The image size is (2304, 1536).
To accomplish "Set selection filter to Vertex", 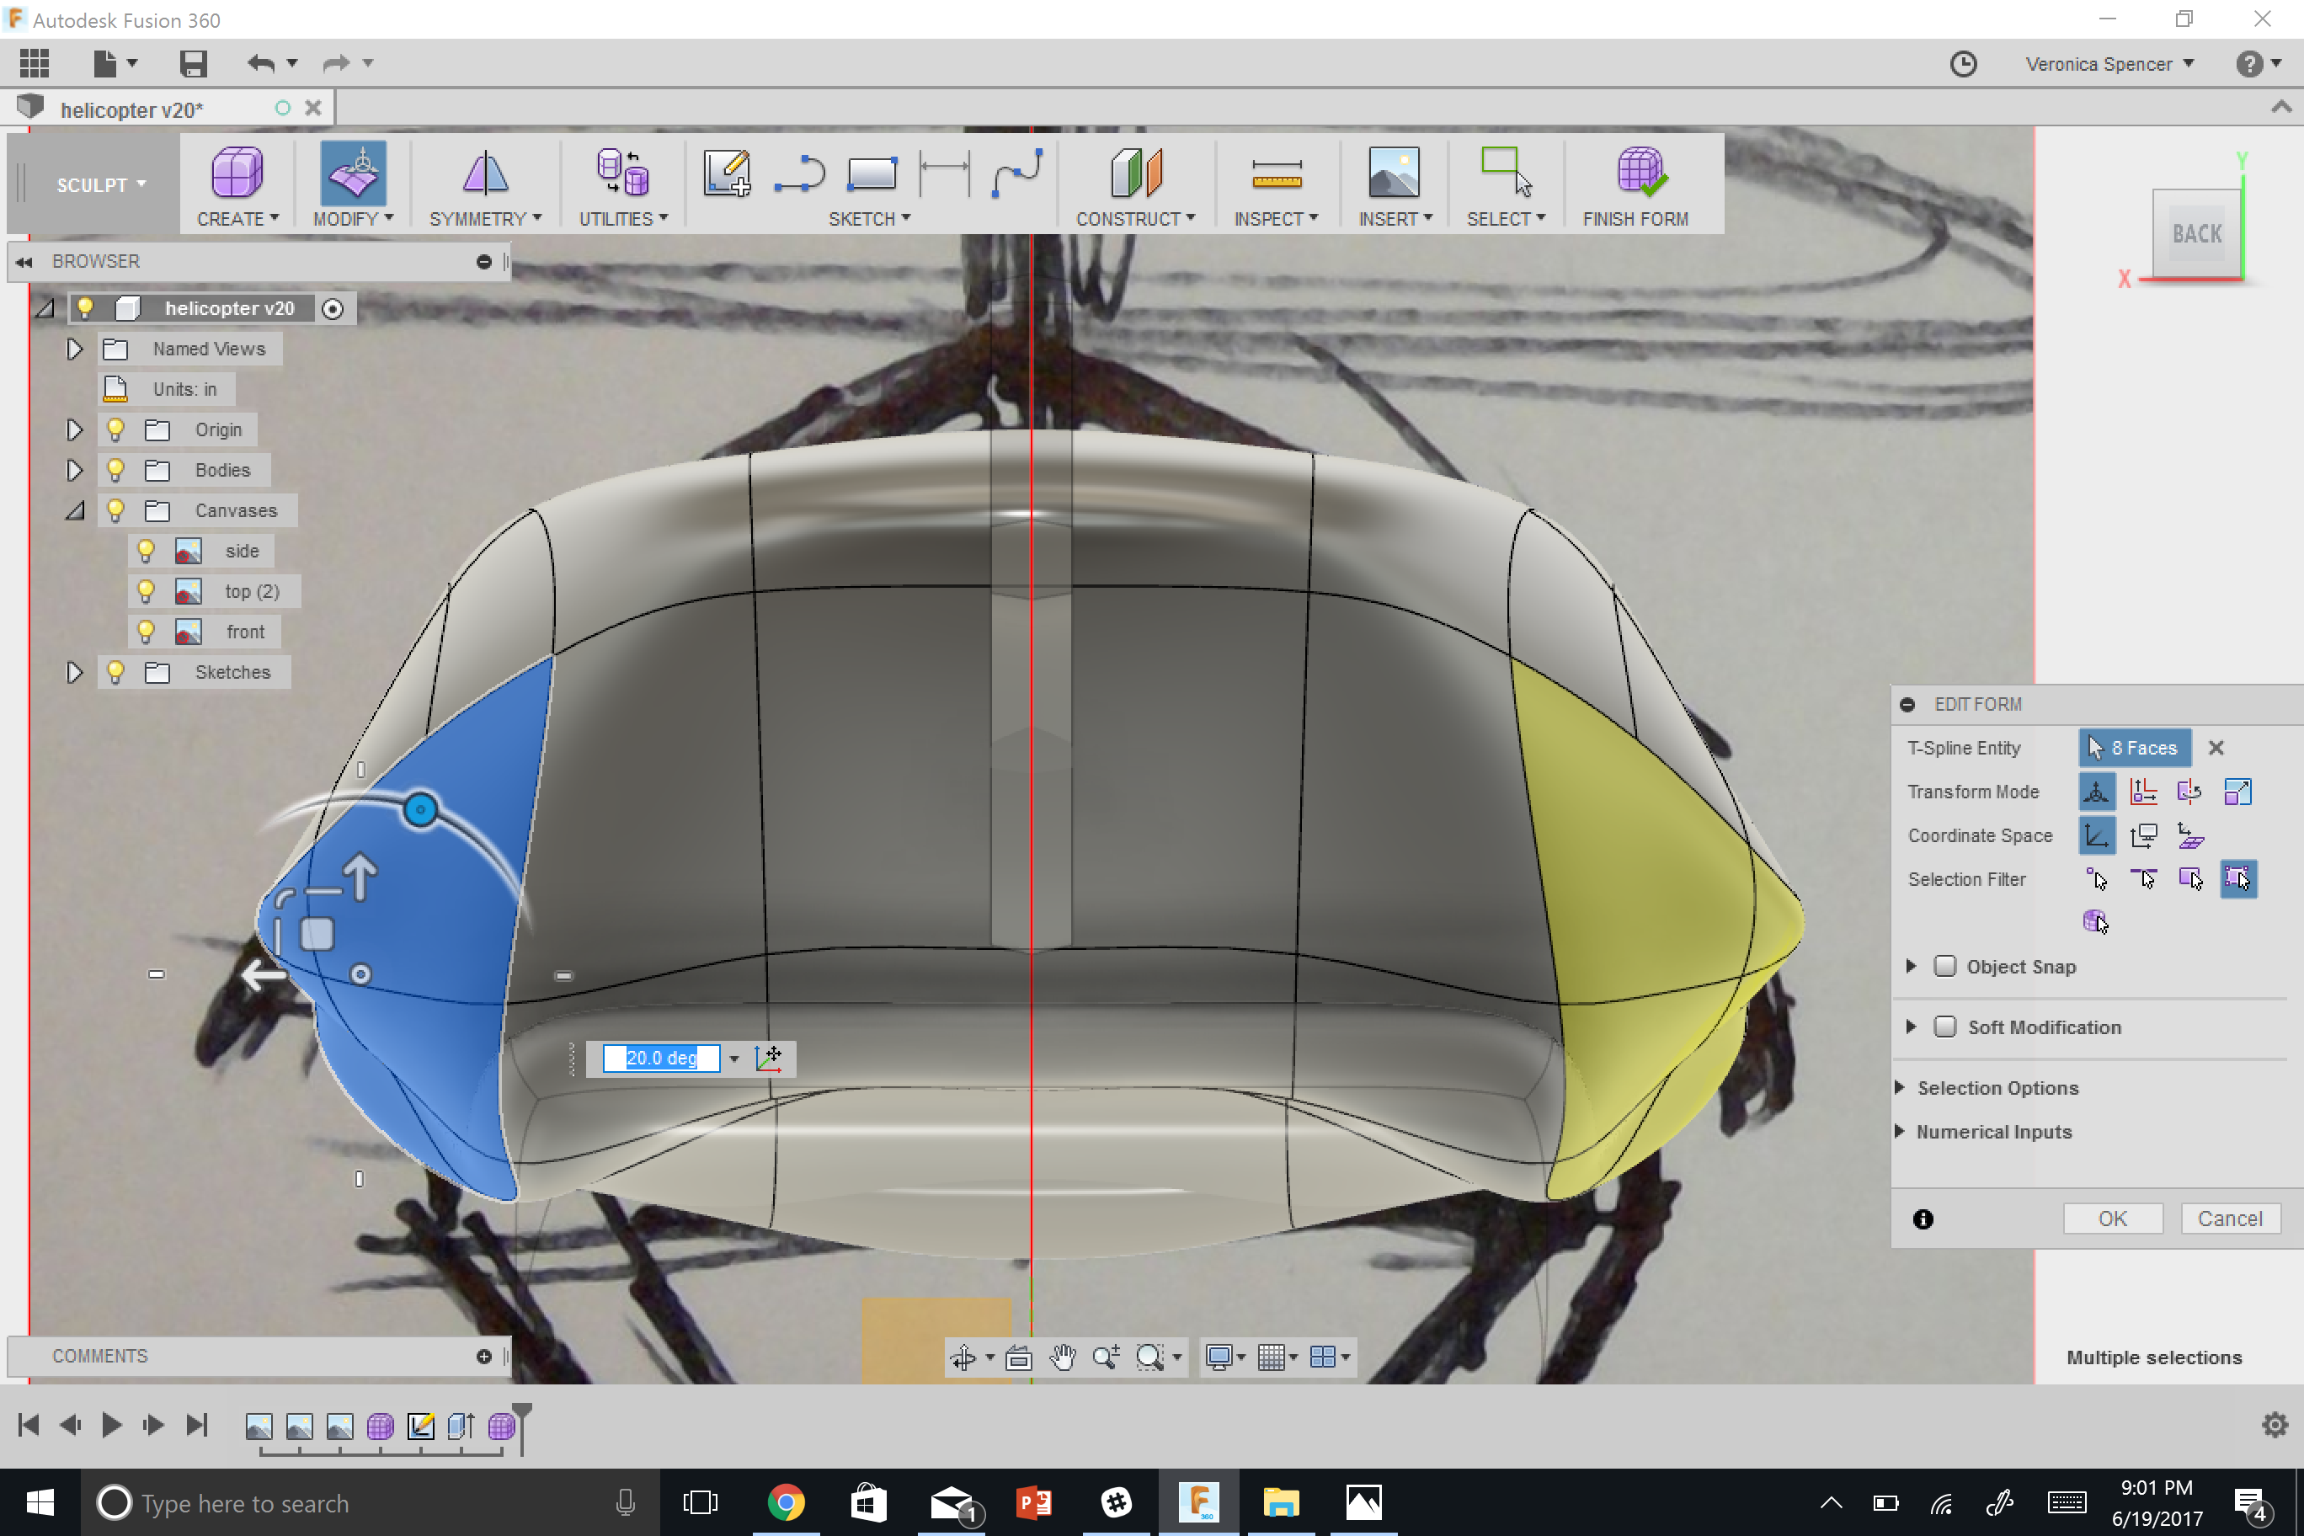I will pyautogui.click(x=2096, y=880).
